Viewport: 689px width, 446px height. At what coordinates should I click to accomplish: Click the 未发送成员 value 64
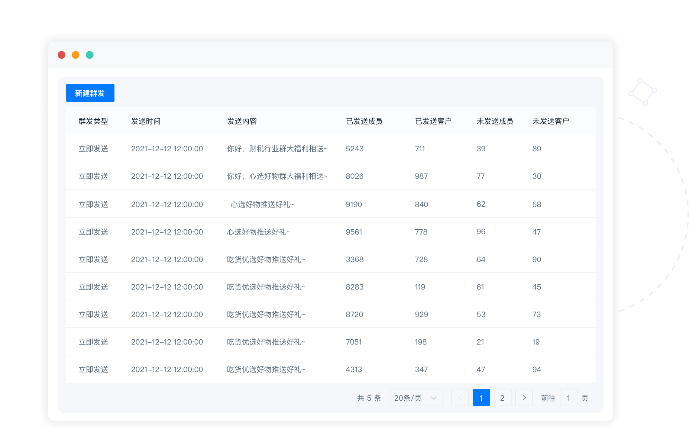[481, 259]
